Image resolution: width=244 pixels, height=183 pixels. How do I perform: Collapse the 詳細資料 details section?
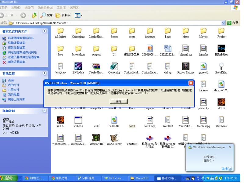tap(45, 111)
